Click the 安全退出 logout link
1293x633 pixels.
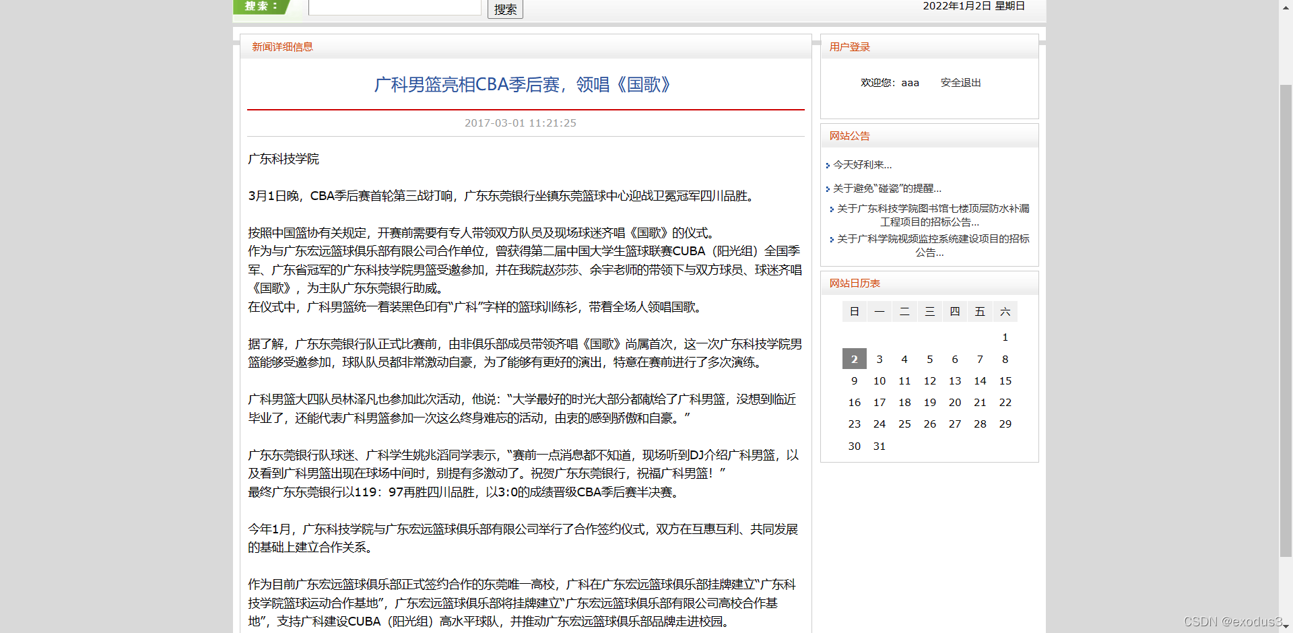(960, 83)
